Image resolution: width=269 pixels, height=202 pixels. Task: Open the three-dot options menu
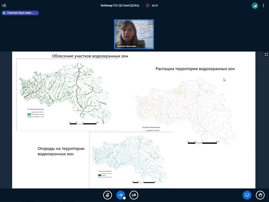[x=264, y=6]
